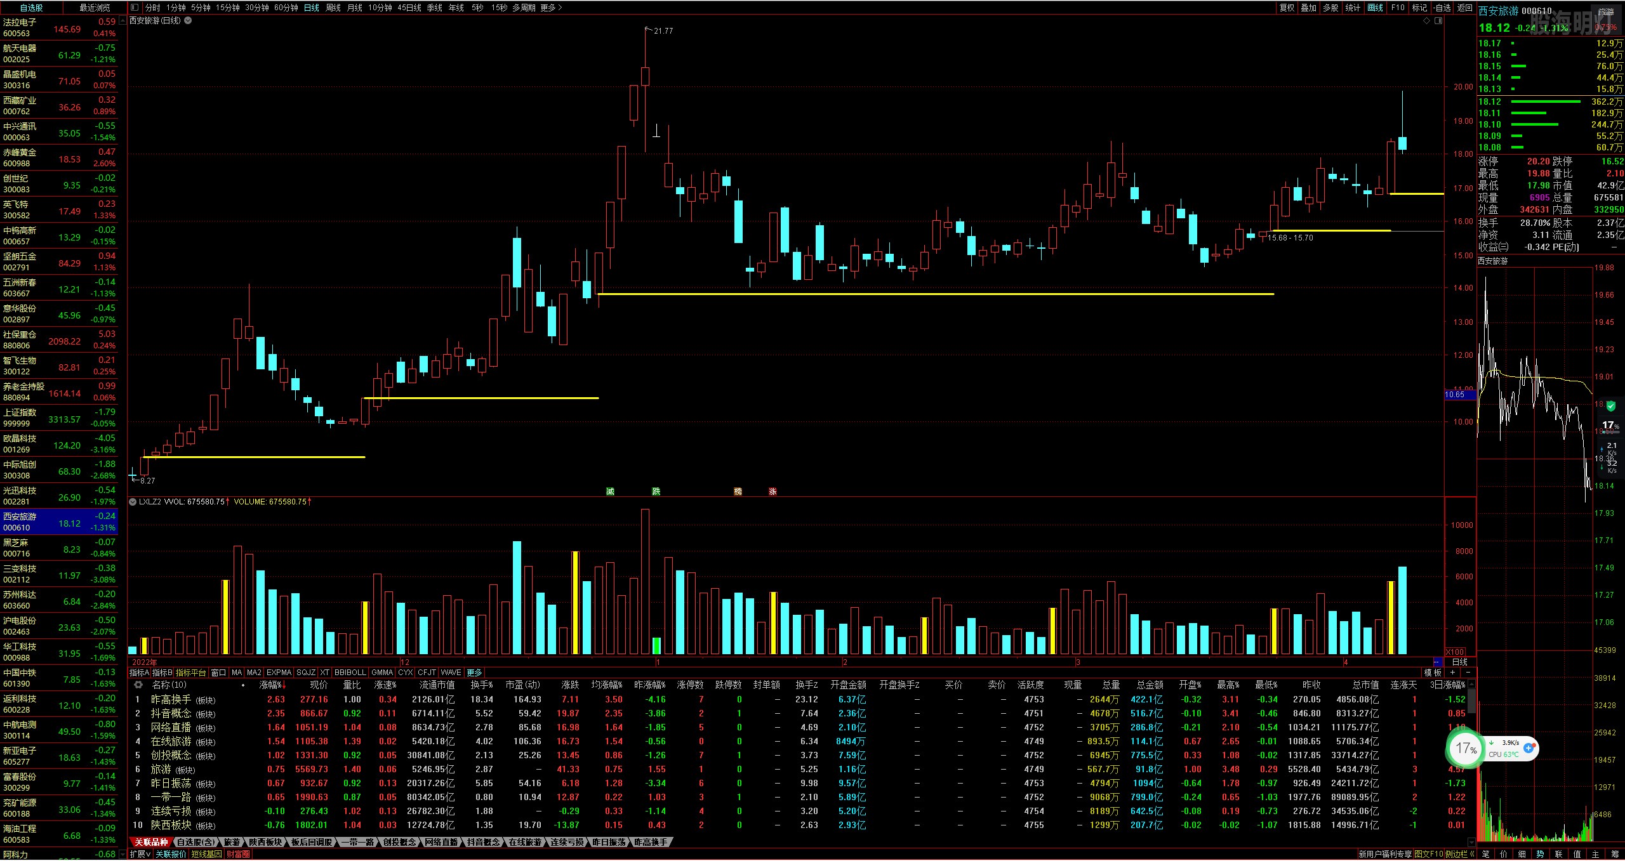Open 指标A indicator group
The image size is (1625, 861).
tap(139, 673)
